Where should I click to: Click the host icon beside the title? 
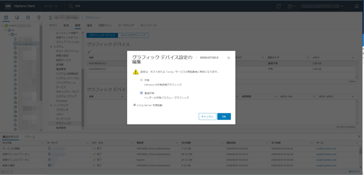pos(51,18)
